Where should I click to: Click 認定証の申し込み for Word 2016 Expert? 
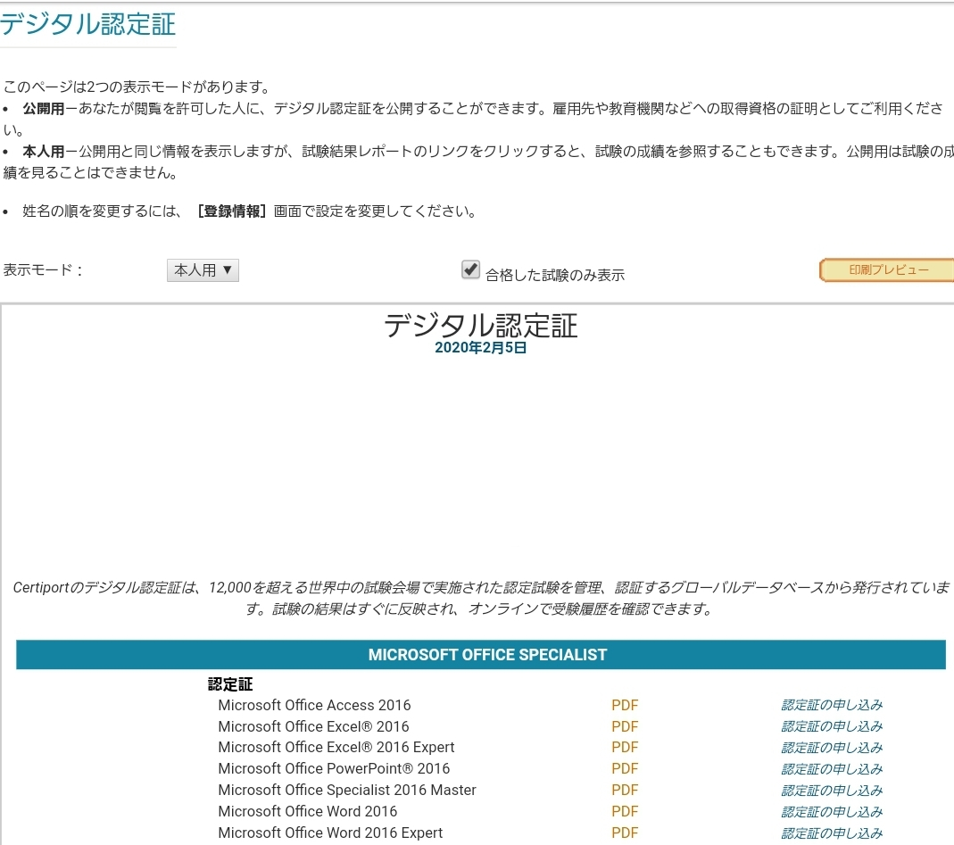tap(832, 833)
